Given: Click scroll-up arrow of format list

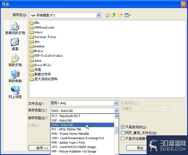Looking at the screenshot, I should point(116,116).
